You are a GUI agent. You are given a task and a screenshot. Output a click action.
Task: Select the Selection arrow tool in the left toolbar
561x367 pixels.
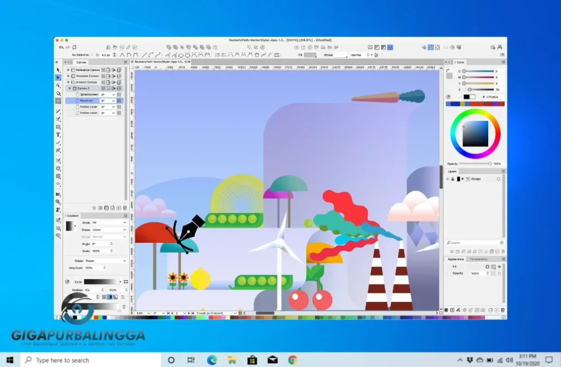pos(58,70)
